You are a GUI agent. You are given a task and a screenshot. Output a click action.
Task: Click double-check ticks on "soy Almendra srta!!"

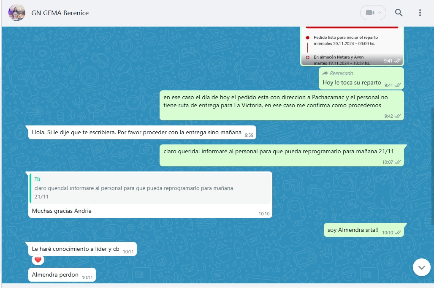click(x=398, y=233)
